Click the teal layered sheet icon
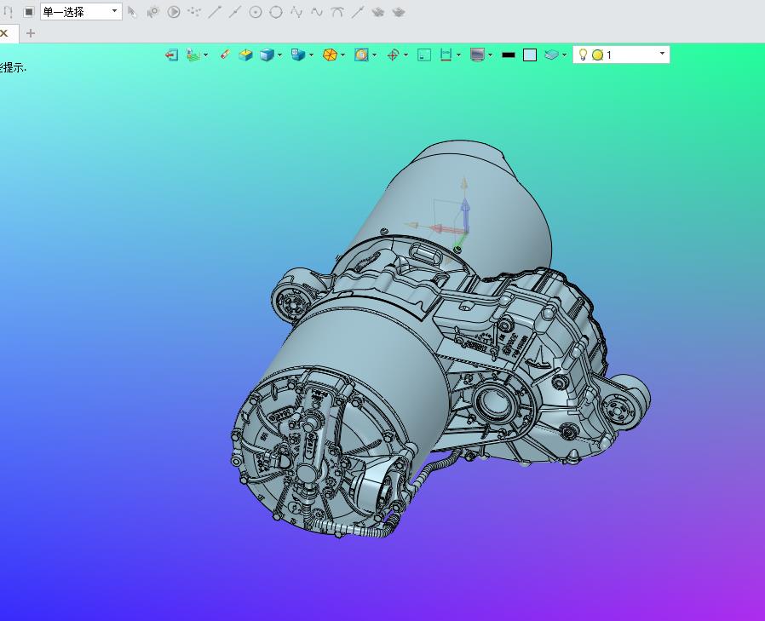 pyautogui.click(x=551, y=55)
